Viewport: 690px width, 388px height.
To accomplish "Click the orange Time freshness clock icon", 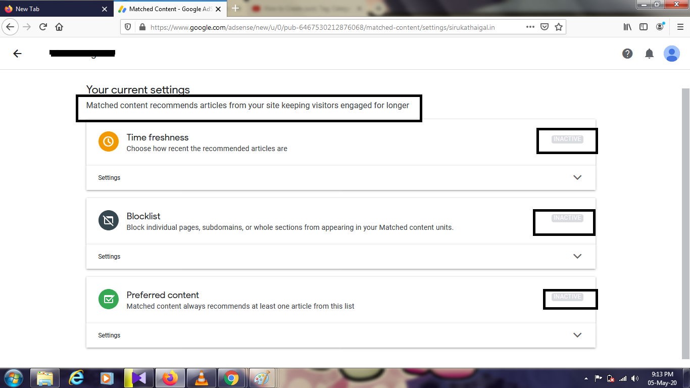I will point(108,142).
